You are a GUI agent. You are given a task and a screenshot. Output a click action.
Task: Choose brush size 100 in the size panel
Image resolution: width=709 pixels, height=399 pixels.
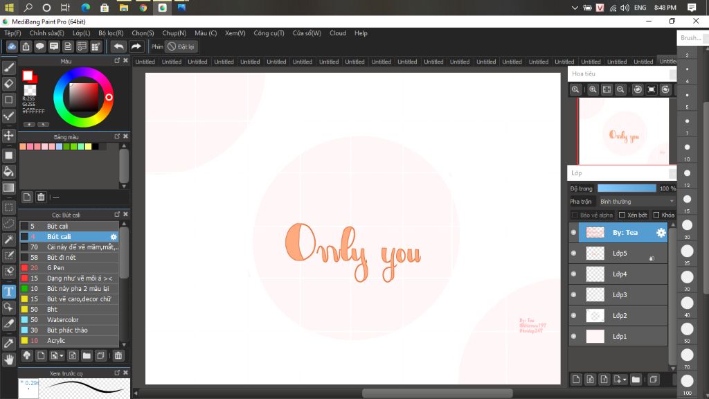[x=688, y=382]
